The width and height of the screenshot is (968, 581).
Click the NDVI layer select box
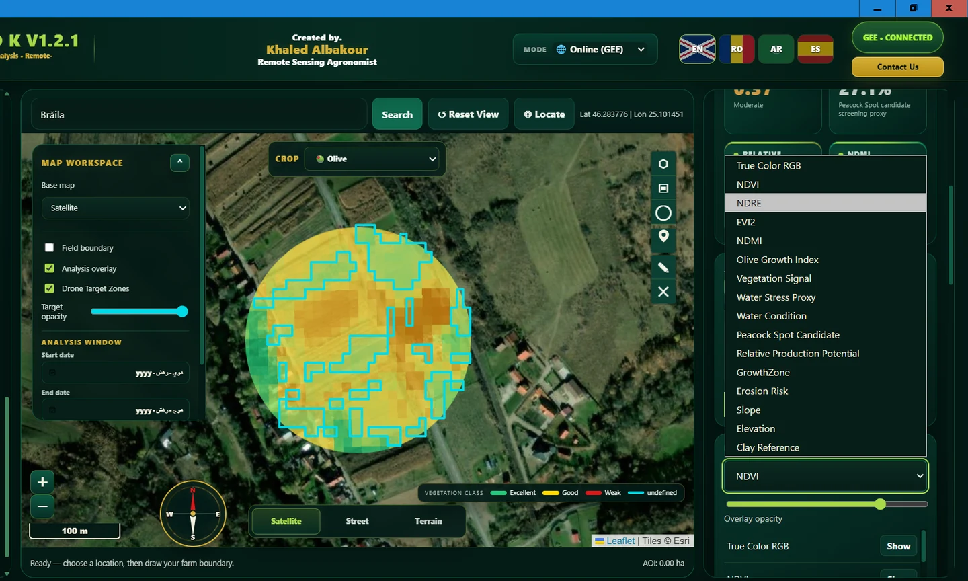825,476
